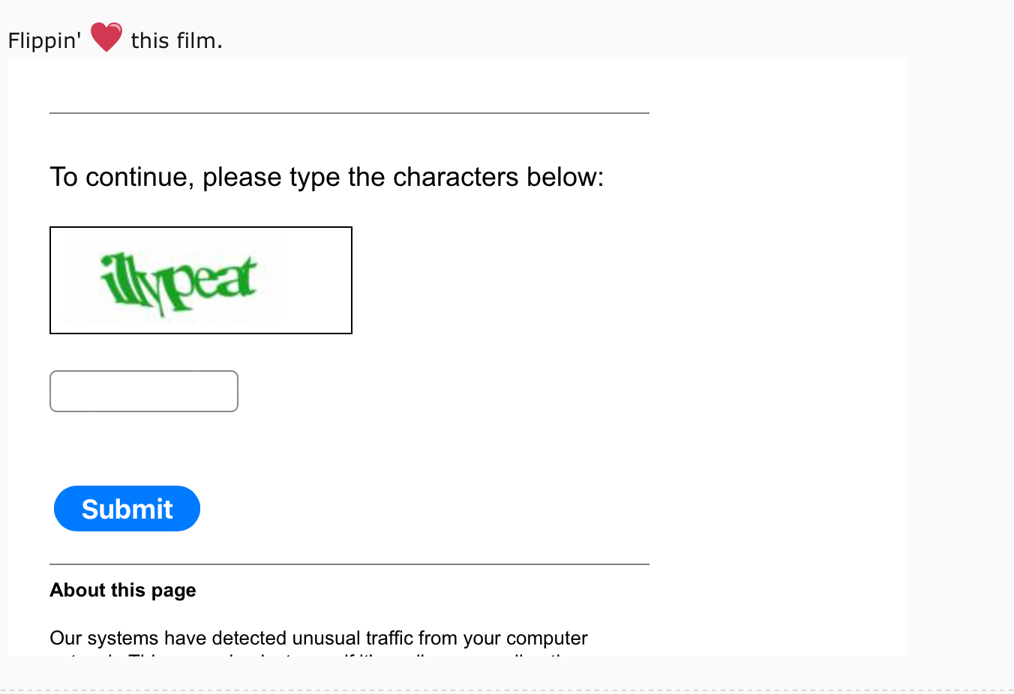Click the dashed separator line at bottom
Image resolution: width=1014 pixels, height=694 pixels.
[507, 690]
